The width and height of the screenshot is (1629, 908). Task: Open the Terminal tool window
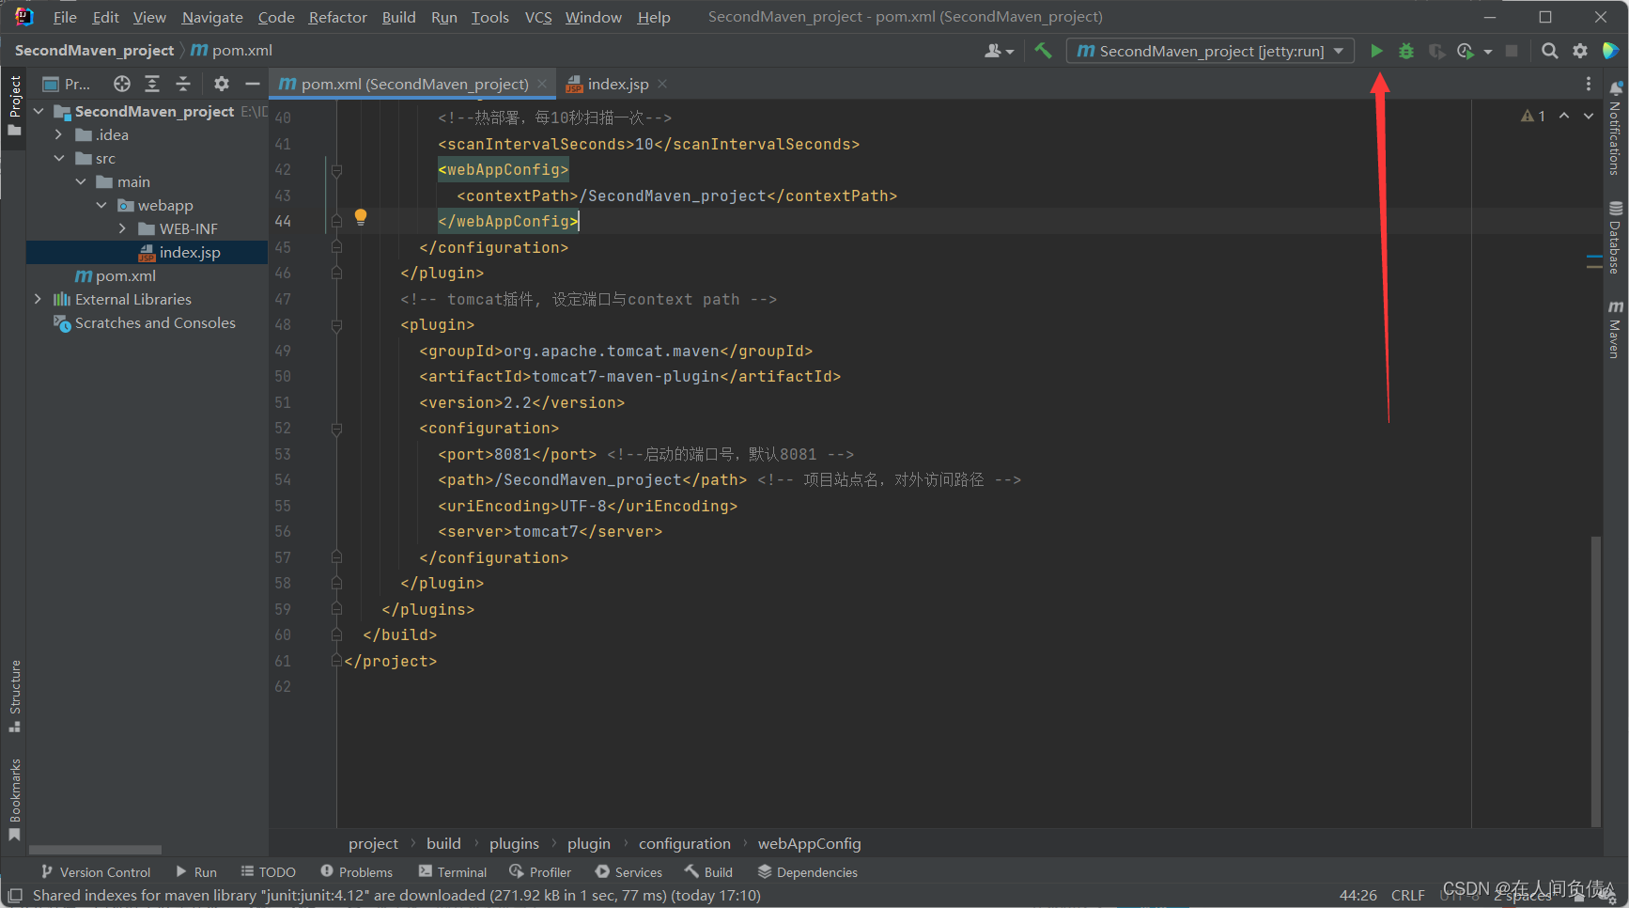point(453,872)
